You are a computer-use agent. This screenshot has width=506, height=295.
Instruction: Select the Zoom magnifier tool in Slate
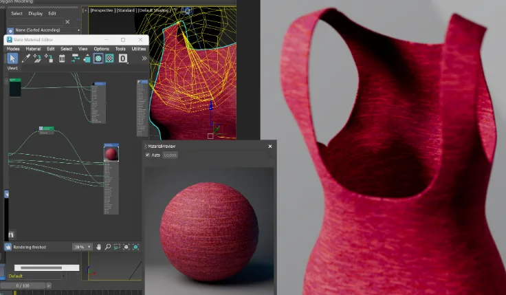(108, 247)
